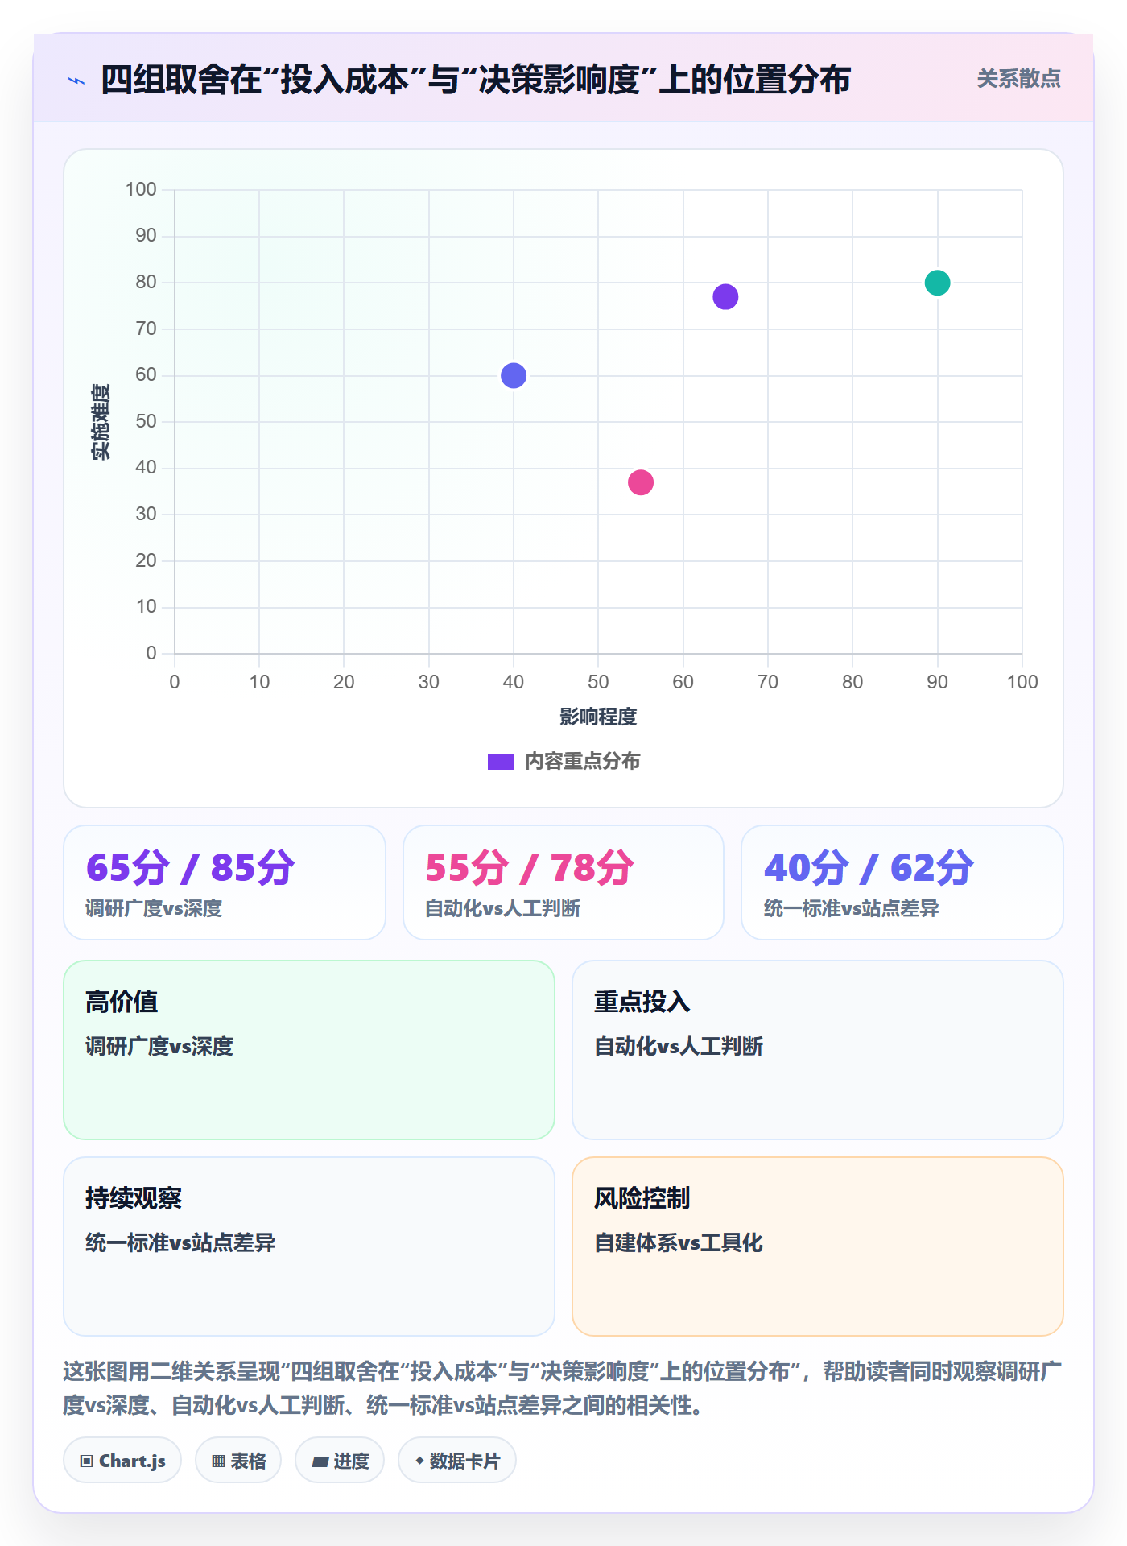The image size is (1127, 1546).
Task: Toggle the 内容重点分布 legend swatch
Action: (500, 762)
